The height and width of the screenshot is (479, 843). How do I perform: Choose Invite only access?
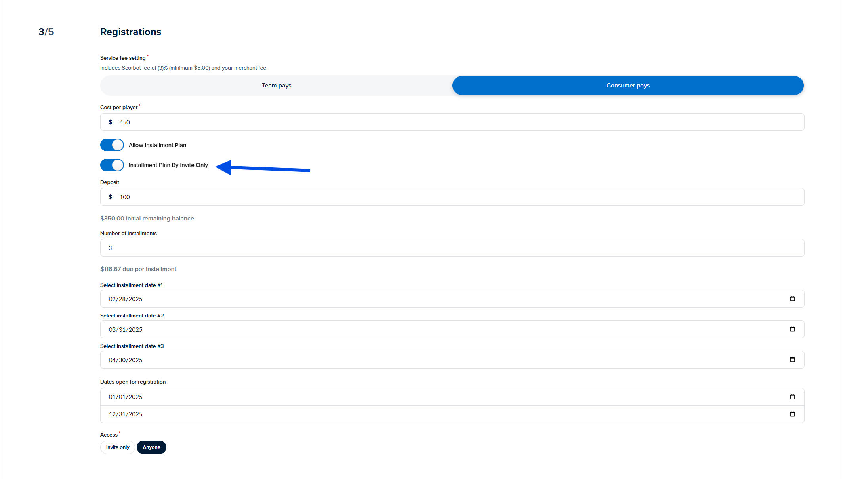point(118,447)
